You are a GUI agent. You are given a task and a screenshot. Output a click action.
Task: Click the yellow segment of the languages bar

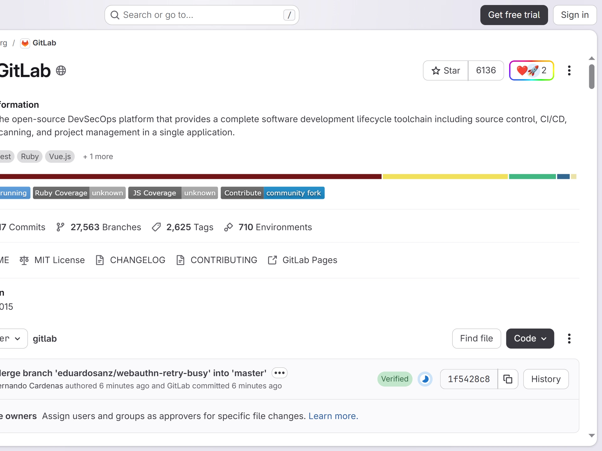pyautogui.click(x=445, y=177)
